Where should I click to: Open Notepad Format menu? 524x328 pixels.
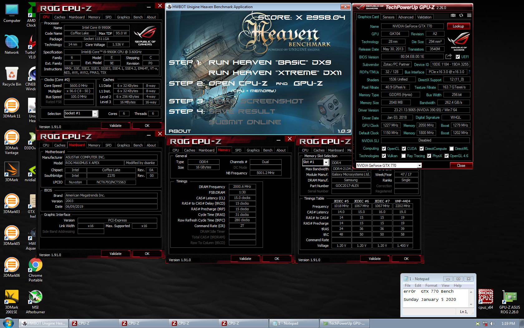pos(431,286)
